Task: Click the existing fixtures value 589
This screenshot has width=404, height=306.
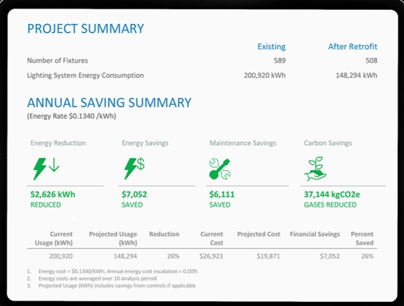Action: click(x=280, y=61)
